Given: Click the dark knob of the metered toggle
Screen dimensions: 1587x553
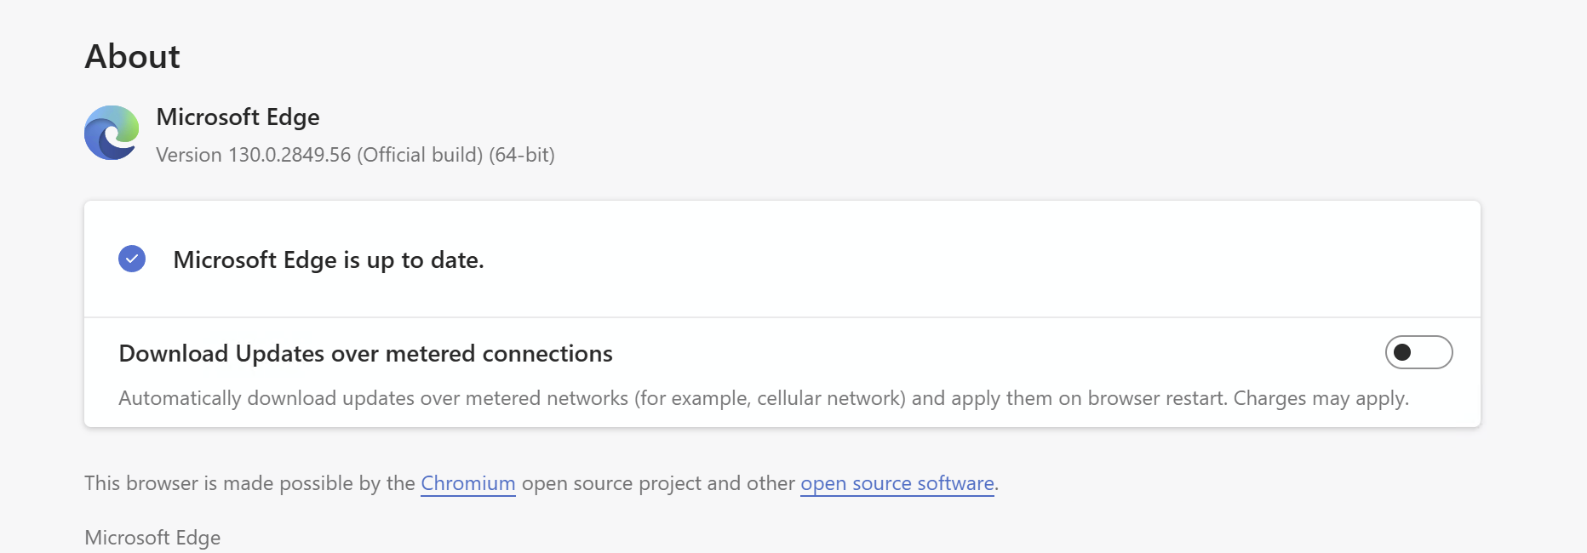Looking at the screenshot, I should [x=1402, y=352].
